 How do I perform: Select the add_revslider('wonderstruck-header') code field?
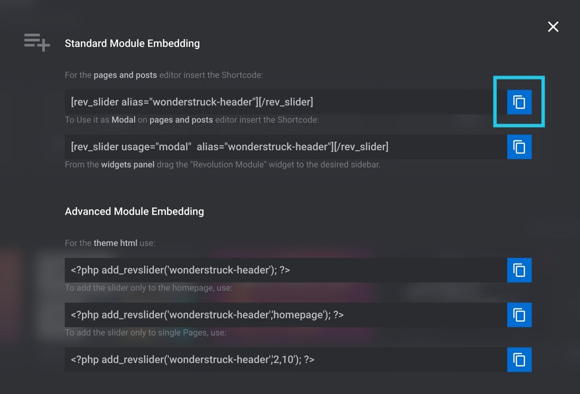click(286, 270)
